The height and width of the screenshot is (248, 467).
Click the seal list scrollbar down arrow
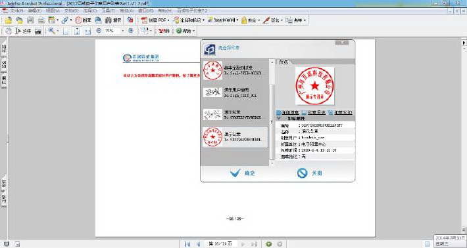pyautogui.click(x=272, y=163)
